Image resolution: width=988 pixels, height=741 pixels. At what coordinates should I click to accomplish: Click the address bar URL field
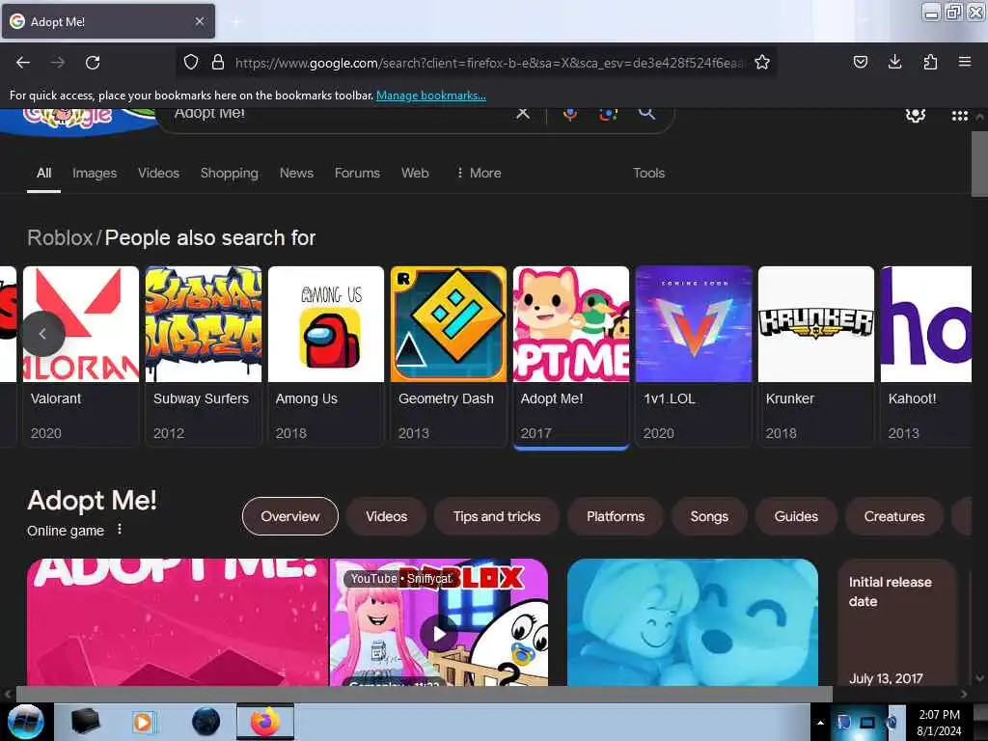[x=489, y=63]
